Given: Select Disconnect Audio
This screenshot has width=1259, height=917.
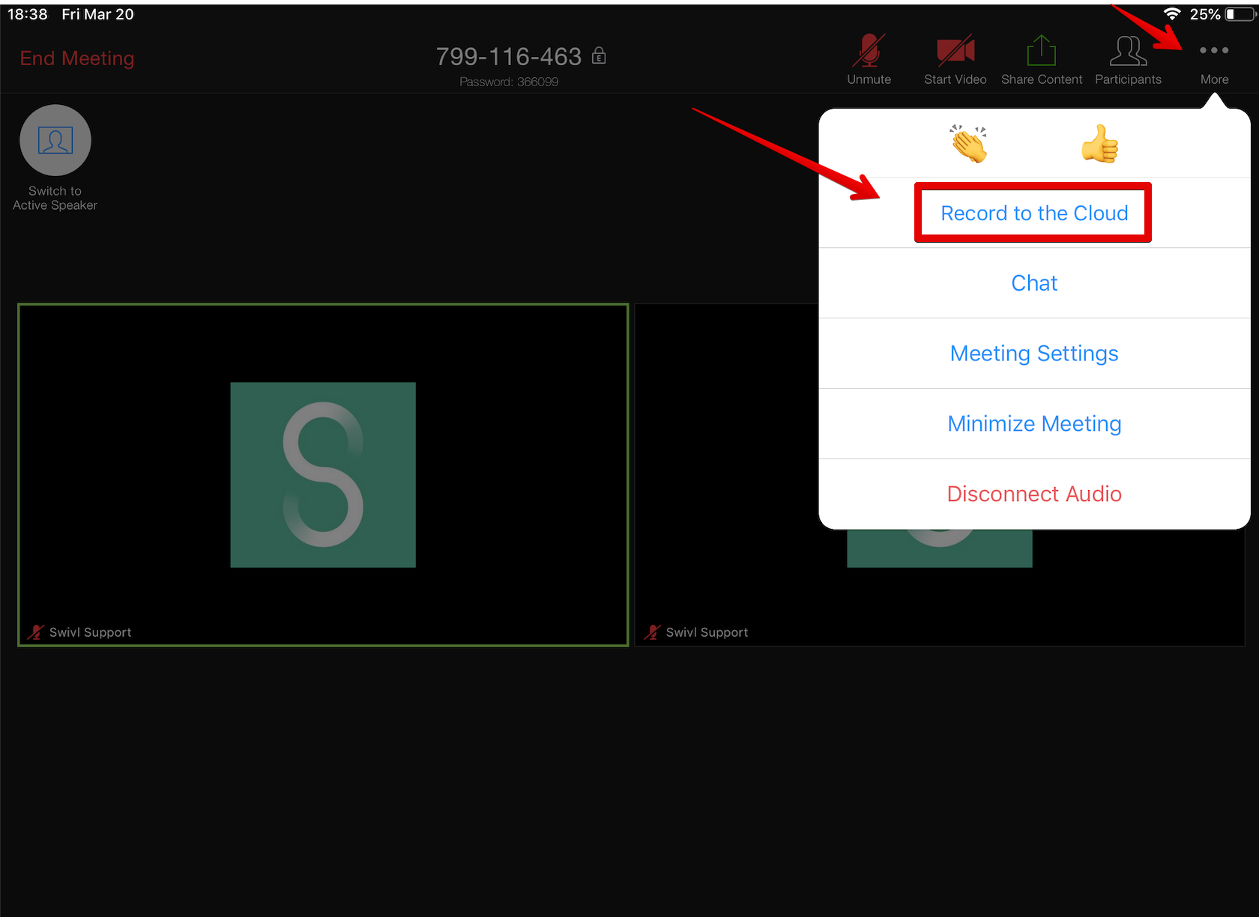Looking at the screenshot, I should 1034,494.
